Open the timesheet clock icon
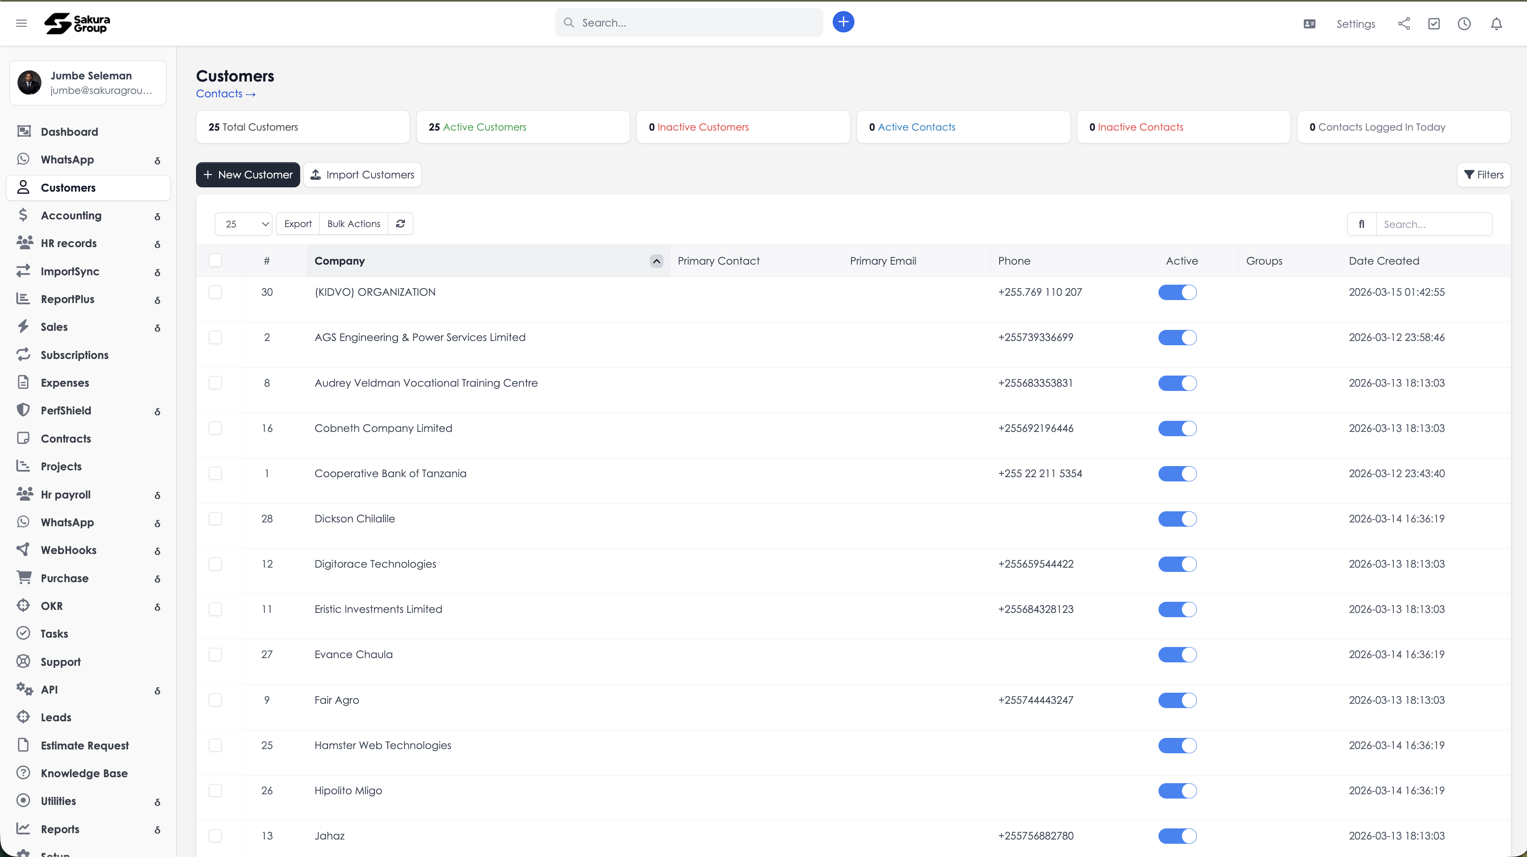Viewport: 1527px width, 857px height. [x=1464, y=24]
